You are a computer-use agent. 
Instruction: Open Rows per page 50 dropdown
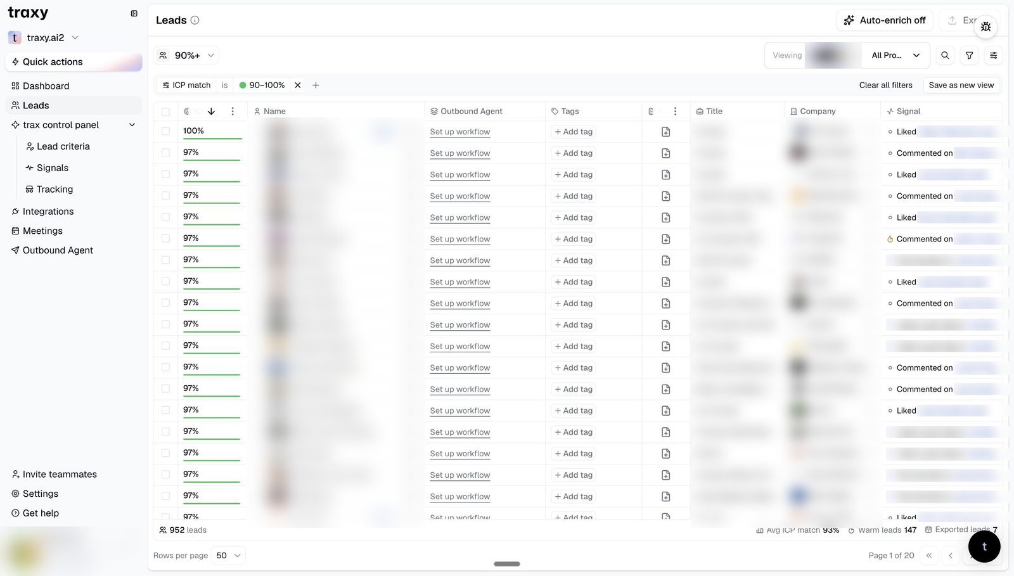pos(228,556)
